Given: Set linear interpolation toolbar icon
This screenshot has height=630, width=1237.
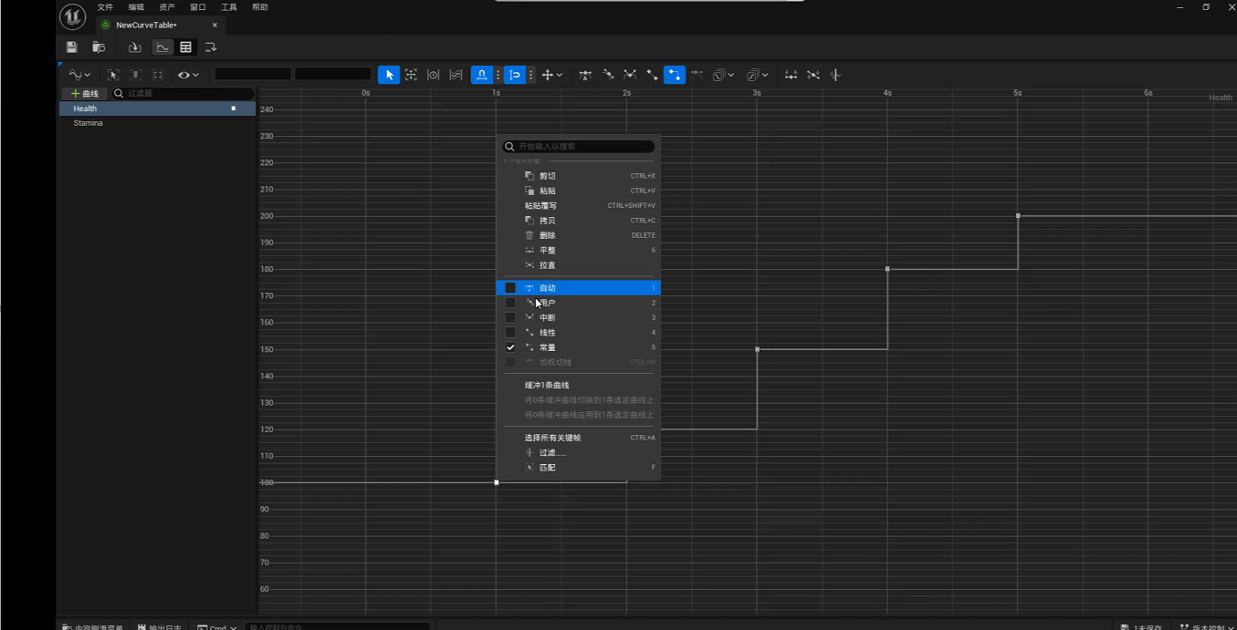Looking at the screenshot, I should 652,75.
